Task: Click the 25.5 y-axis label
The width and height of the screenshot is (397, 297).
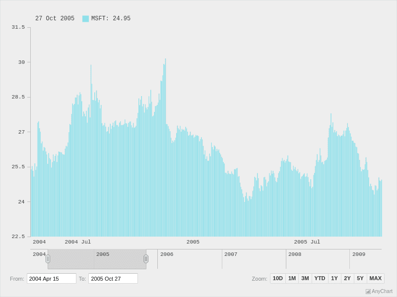Action: pos(18,167)
